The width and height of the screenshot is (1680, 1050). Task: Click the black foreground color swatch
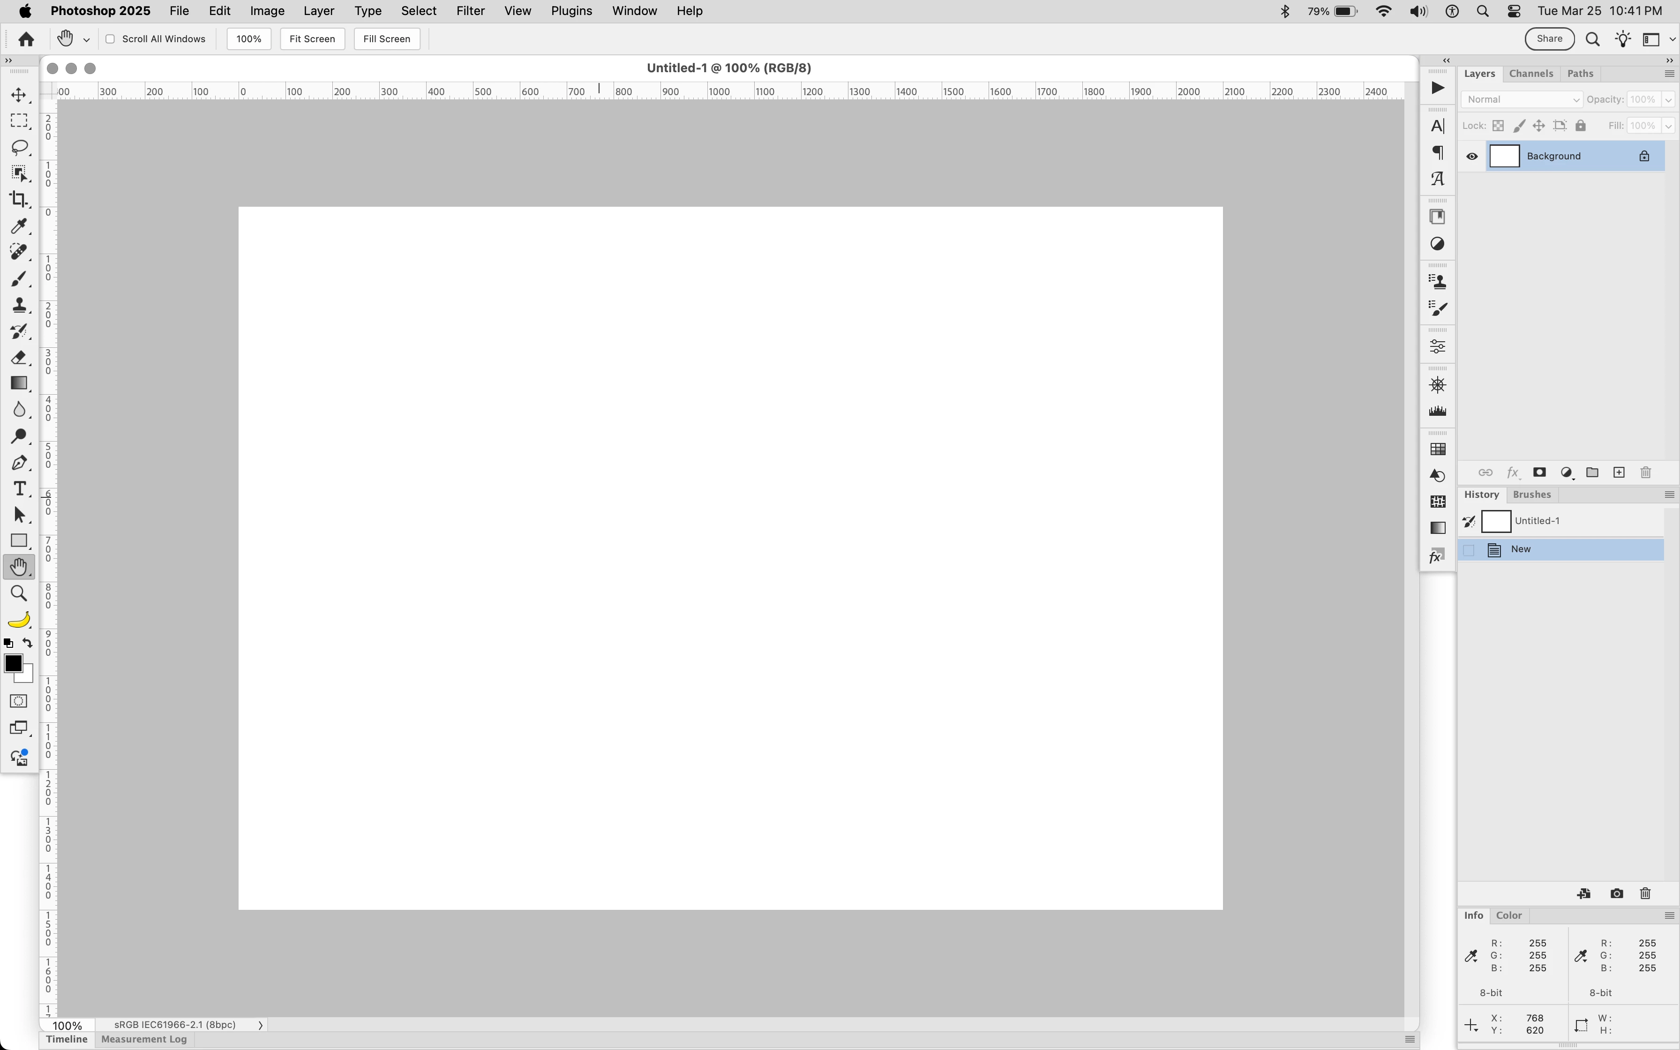(13, 664)
